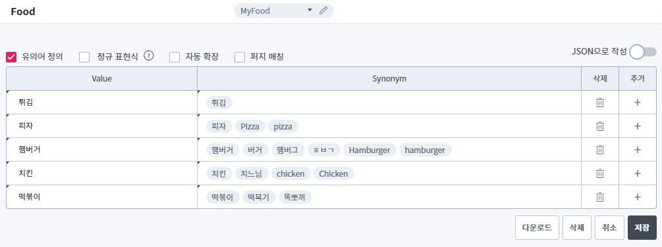
Task: Delete the 치킨 entry using trash icon
Action: coord(600,173)
